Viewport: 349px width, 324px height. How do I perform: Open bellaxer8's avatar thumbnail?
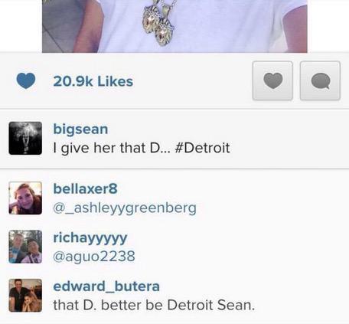(x=25, y=198)
